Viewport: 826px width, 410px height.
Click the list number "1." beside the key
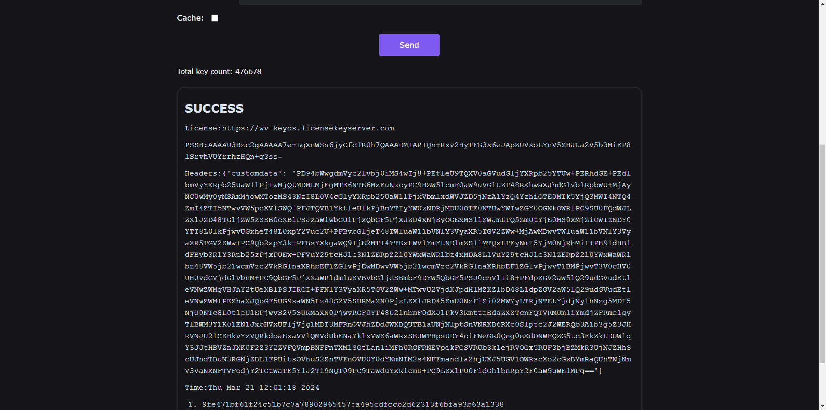click(192, 404)
